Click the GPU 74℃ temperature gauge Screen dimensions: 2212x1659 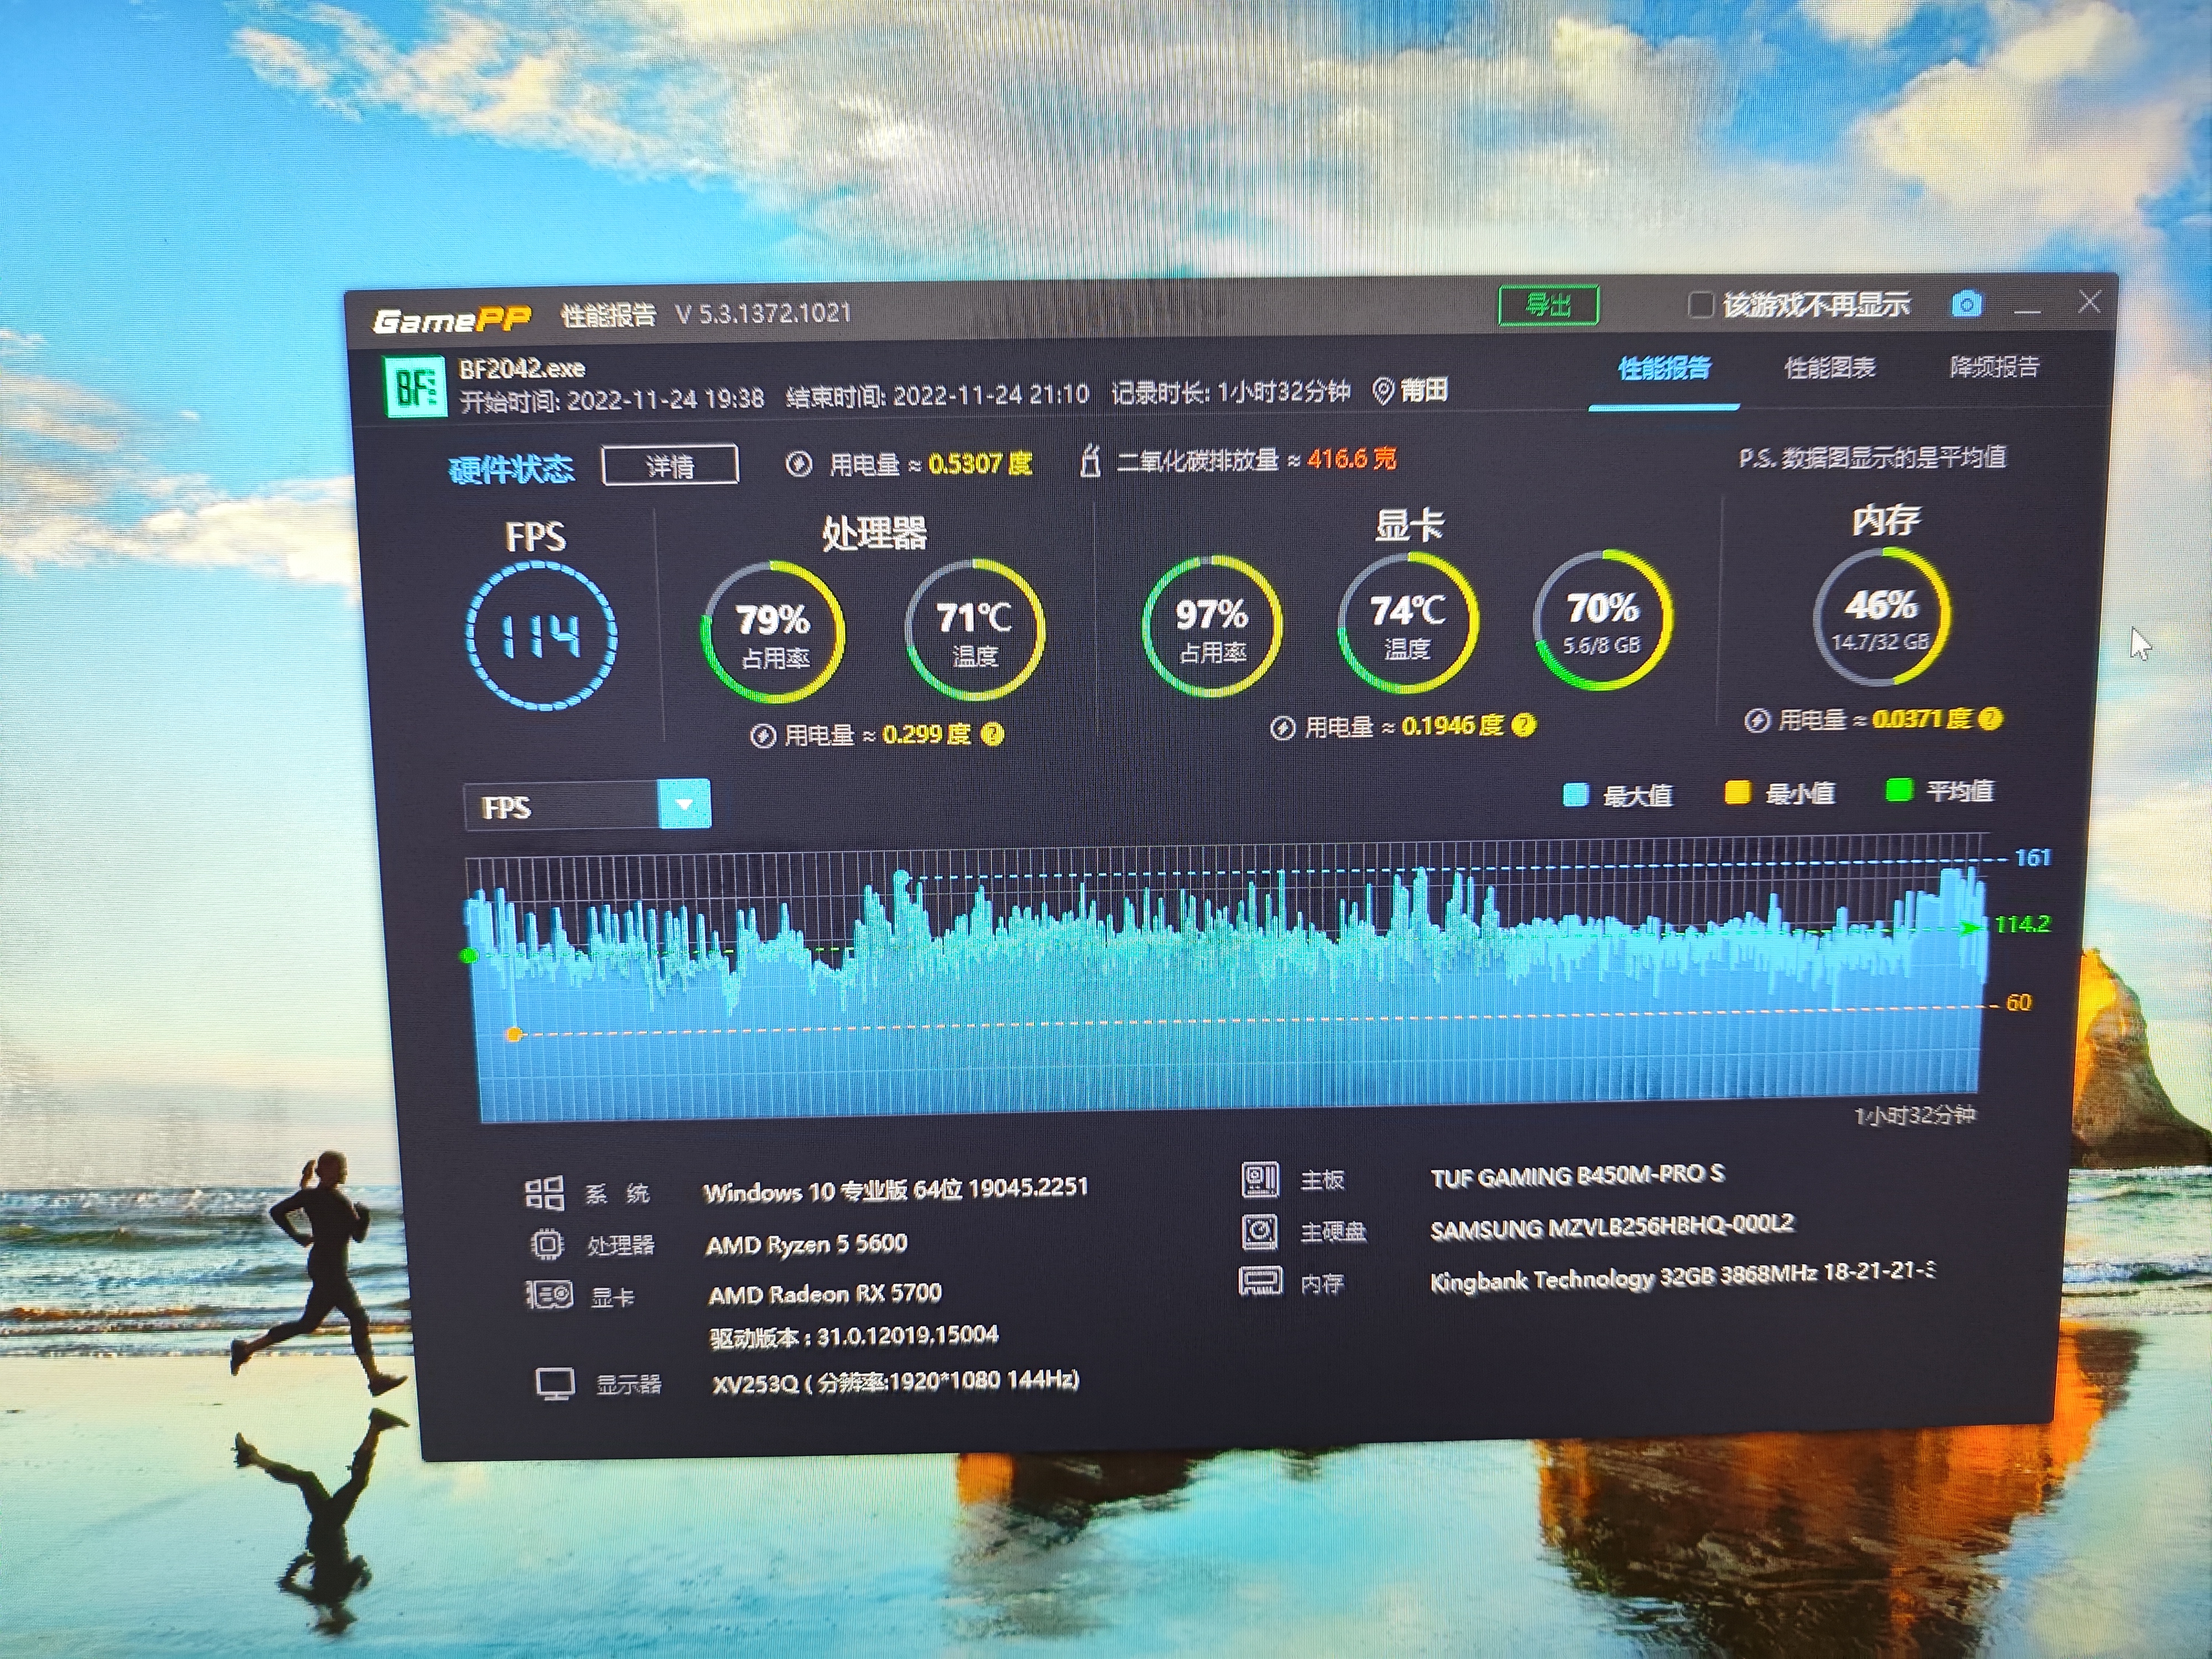[1408, 622]
